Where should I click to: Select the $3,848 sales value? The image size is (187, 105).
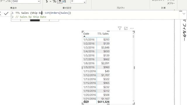click(105, 48)
